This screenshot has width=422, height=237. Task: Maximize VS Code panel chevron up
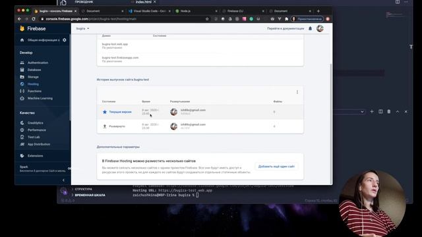398,111
